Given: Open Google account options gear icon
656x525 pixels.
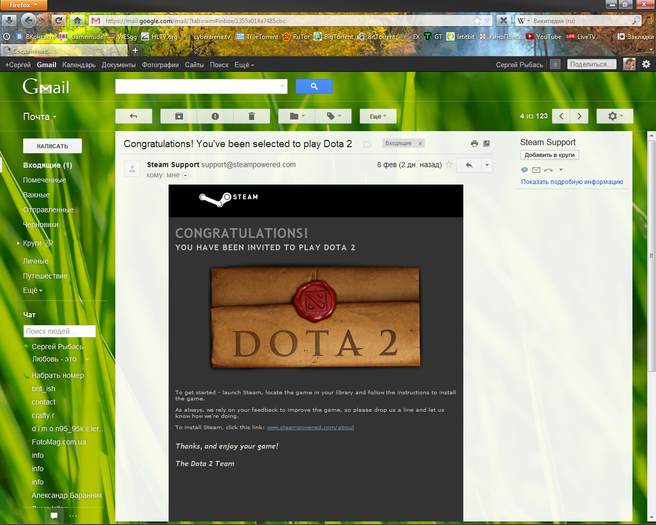Looking at the screenshot, I should 646,64.
